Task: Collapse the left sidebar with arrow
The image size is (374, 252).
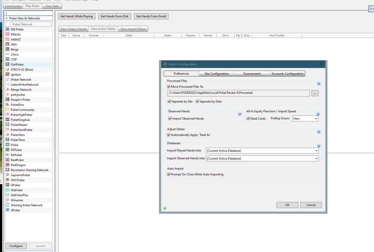Action: click(6, 13)
